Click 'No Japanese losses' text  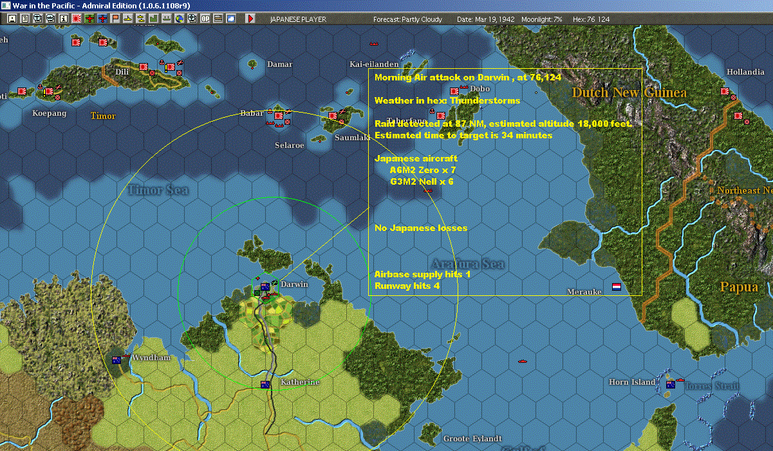click(421, 228)
